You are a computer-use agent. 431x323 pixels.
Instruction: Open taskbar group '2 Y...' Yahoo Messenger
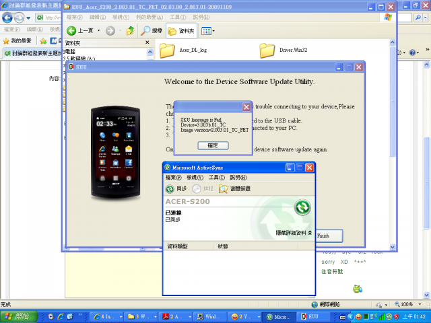(x=244, y=317)
